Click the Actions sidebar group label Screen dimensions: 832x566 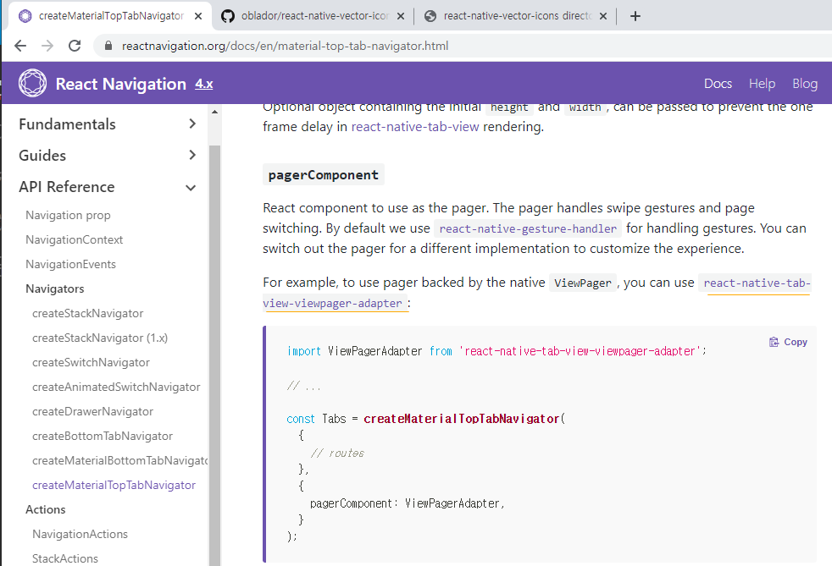(46, 509)
